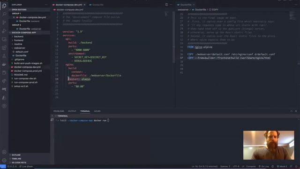The width and height of the screenshot is (300, 169).
Task: Open README.md in the file tree
Action: click(x=21, y=75)
